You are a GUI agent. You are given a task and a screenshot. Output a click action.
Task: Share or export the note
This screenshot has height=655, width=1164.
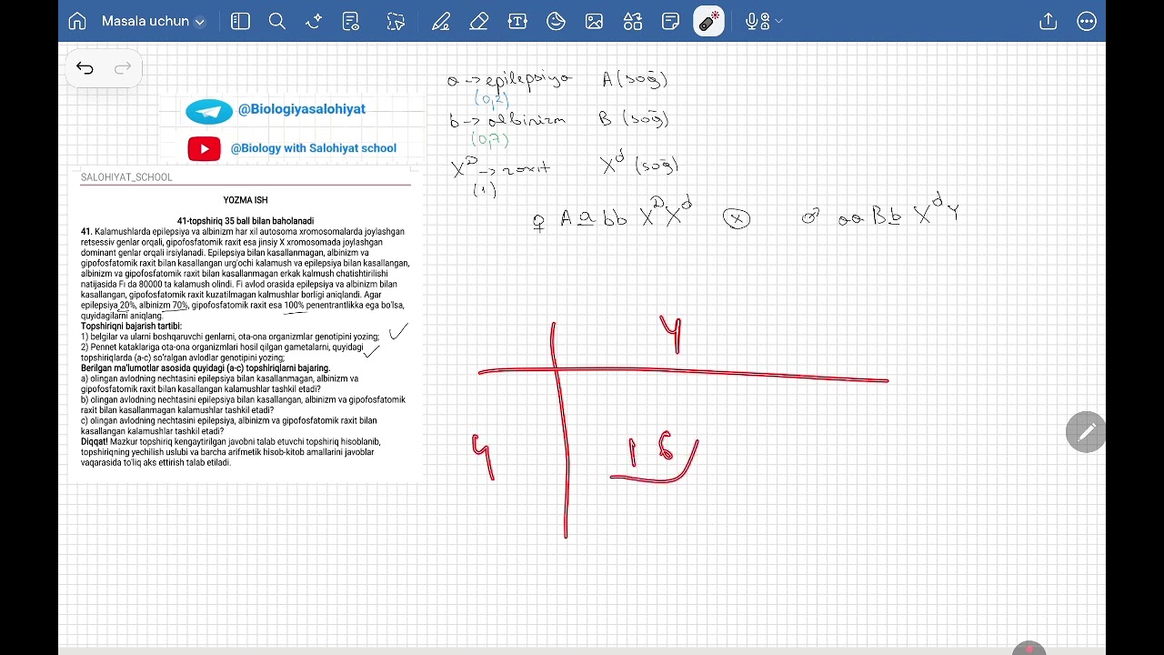pyautogui.click(x=1049, y=21)
